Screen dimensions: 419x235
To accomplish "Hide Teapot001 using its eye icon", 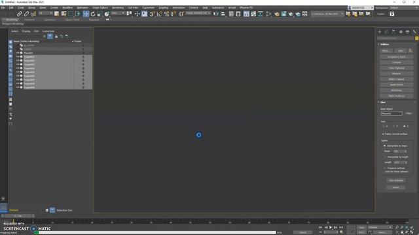I will pos(18,57).
